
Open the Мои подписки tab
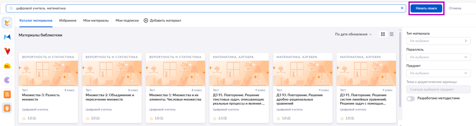pyautogui.click(x=127, y=20)
